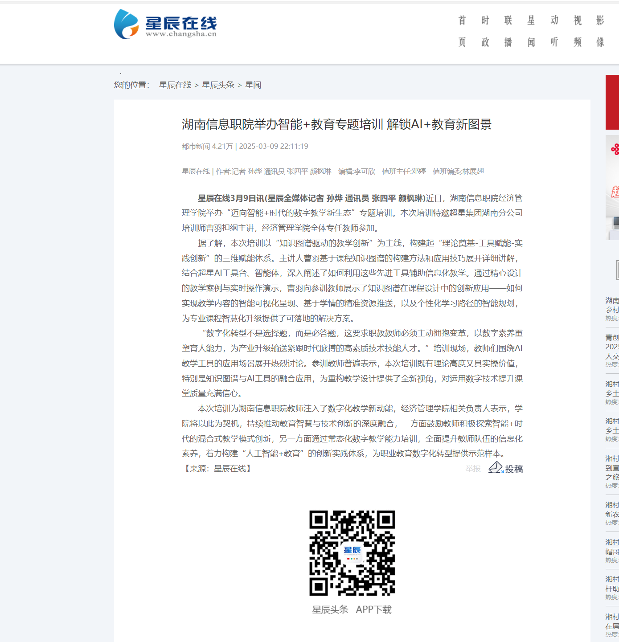Click 星闻 in the breadcrumb trail

click(253, 85)
